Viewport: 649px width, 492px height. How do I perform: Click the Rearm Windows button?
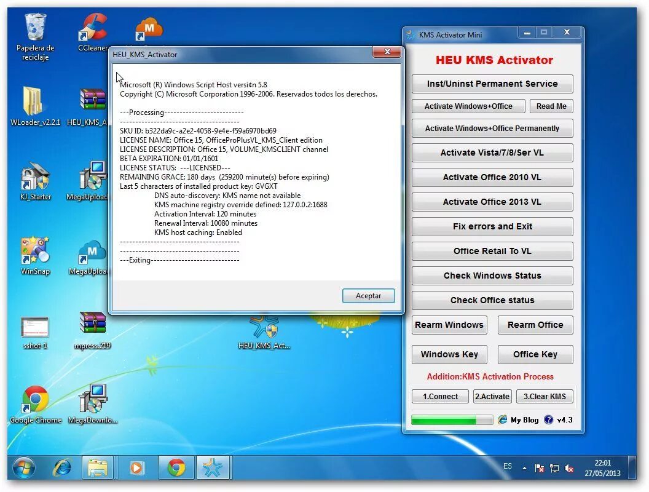pos(449,325)
